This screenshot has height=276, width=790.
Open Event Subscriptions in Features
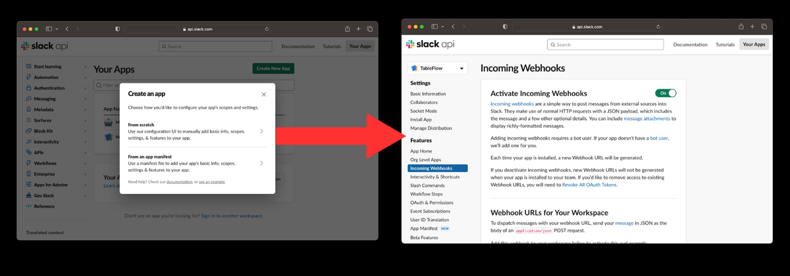[431, 211]
